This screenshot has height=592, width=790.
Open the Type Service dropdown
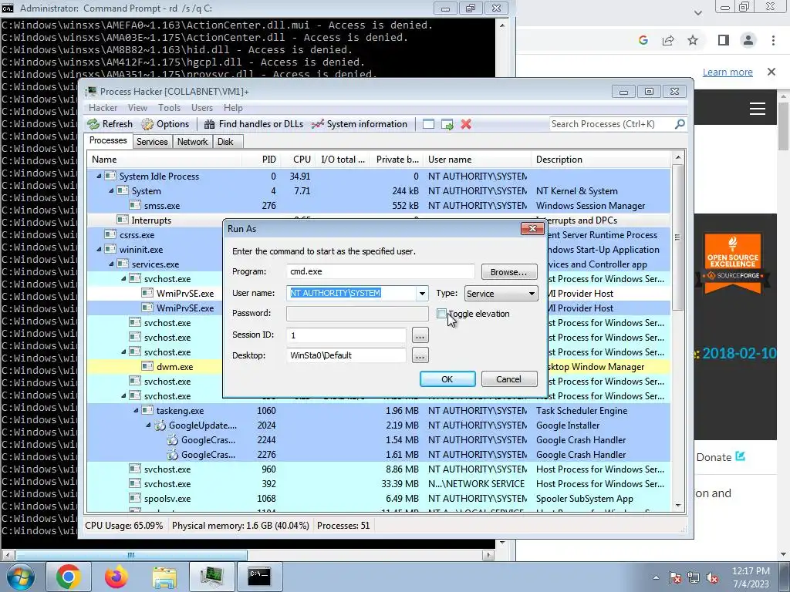point(501,294)
